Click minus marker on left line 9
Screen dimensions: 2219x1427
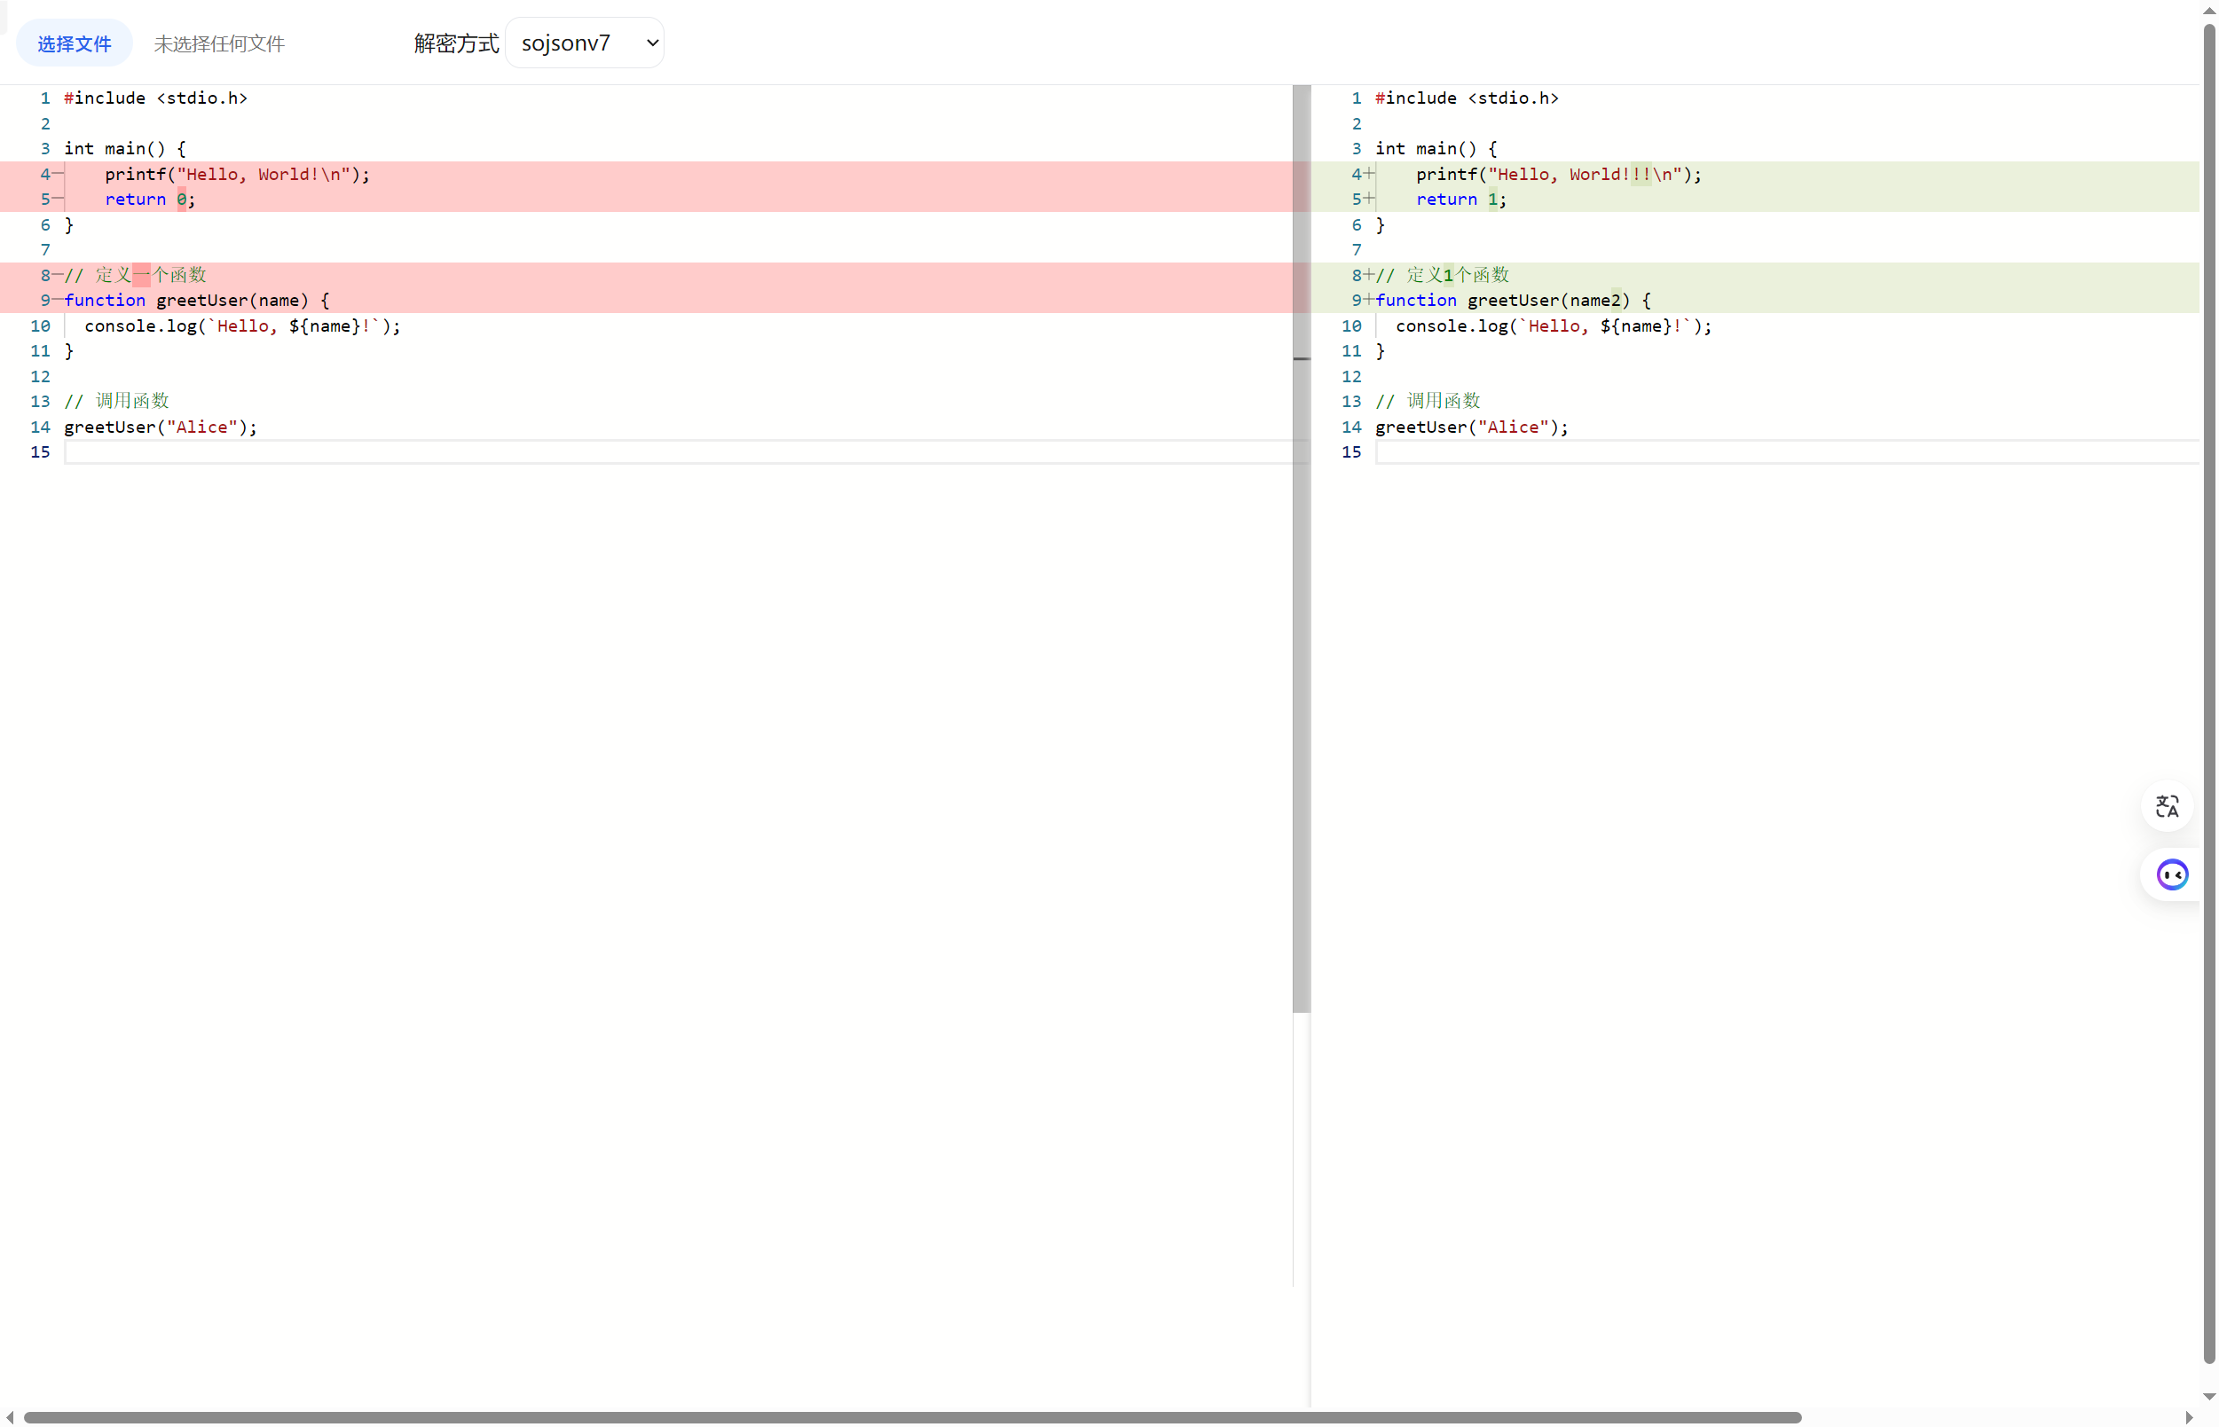tap(58, 301)
